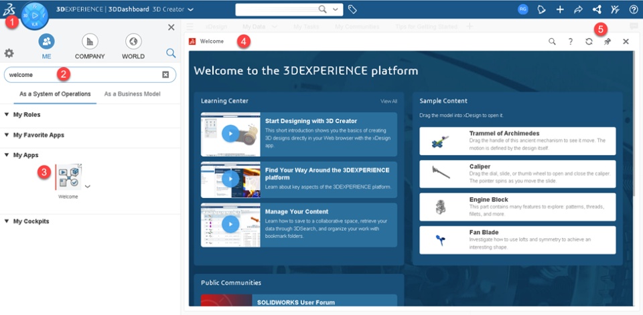Click Start Designing with 3D Creator thumbnail
Screen dimensions: 643x315
tap(230, 134)
